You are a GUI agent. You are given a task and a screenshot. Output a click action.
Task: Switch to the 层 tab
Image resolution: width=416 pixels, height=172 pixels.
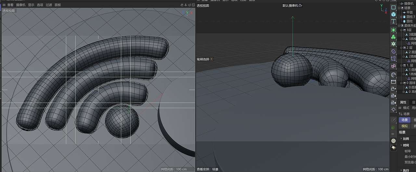[414, 102]
